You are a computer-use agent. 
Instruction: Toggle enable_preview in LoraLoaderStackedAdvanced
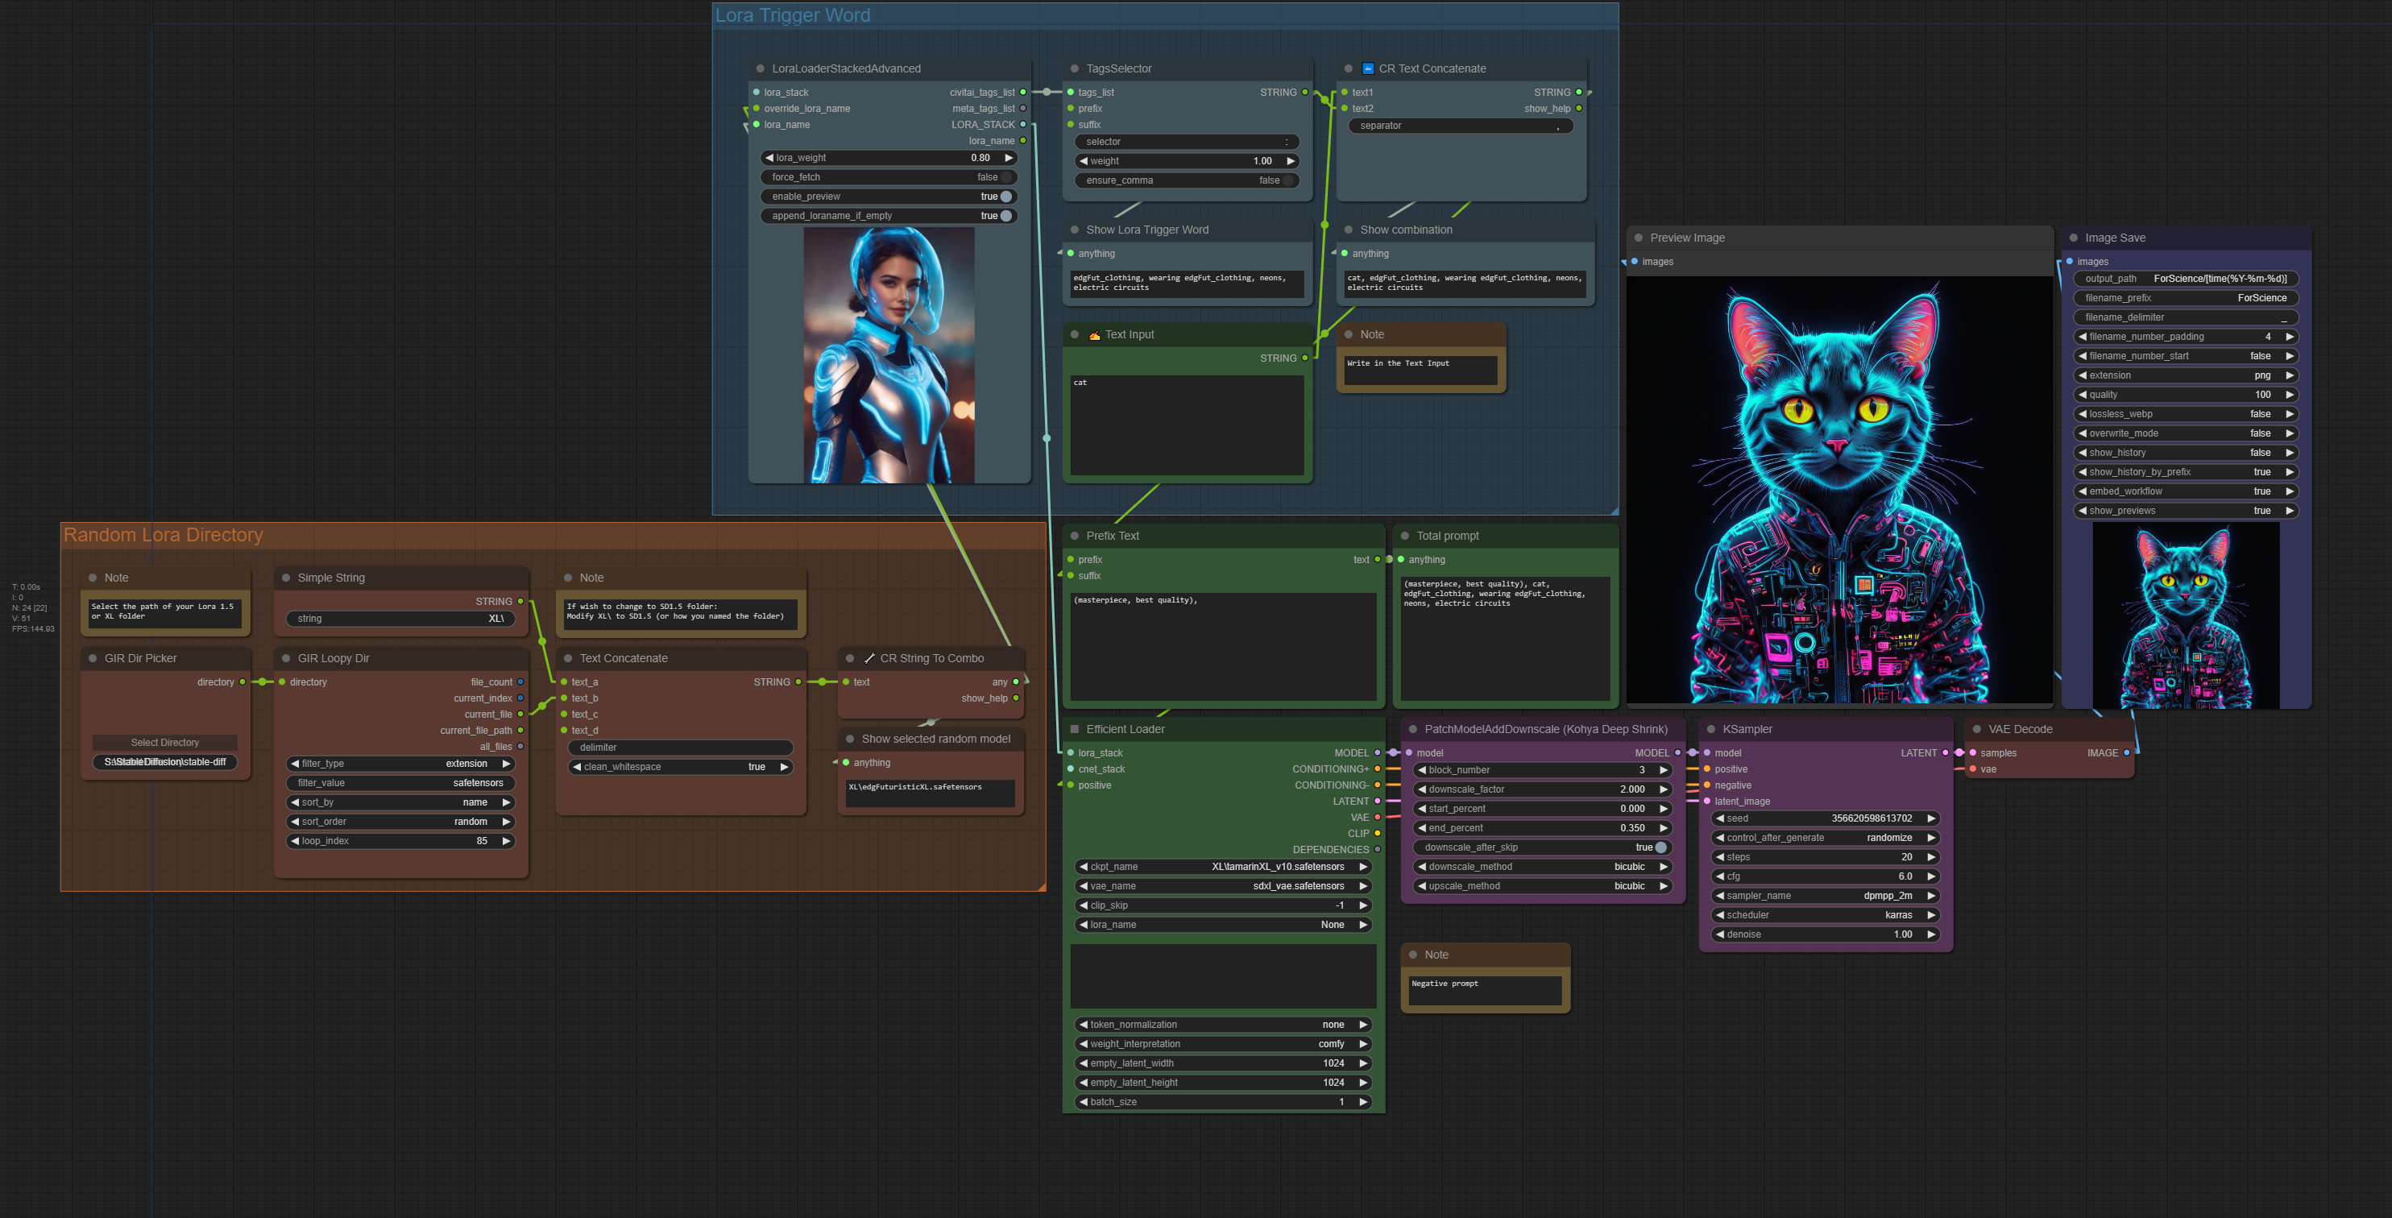[x=1005, y=197]
